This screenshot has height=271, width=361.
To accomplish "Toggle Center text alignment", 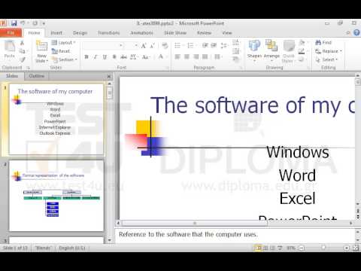I will 187,57.
